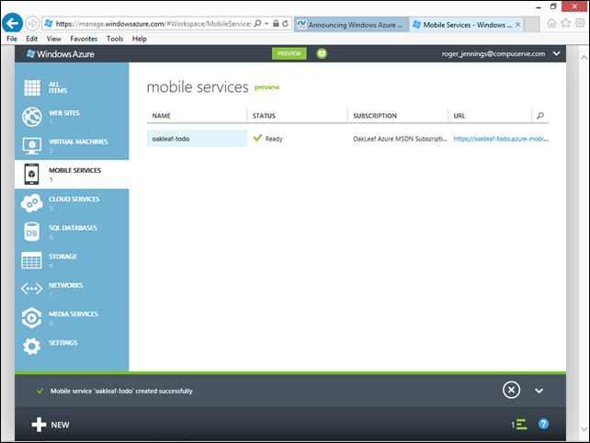Open the help question mark icon
Viewport: 590px width, 443px height.
(x=543, y=424)
